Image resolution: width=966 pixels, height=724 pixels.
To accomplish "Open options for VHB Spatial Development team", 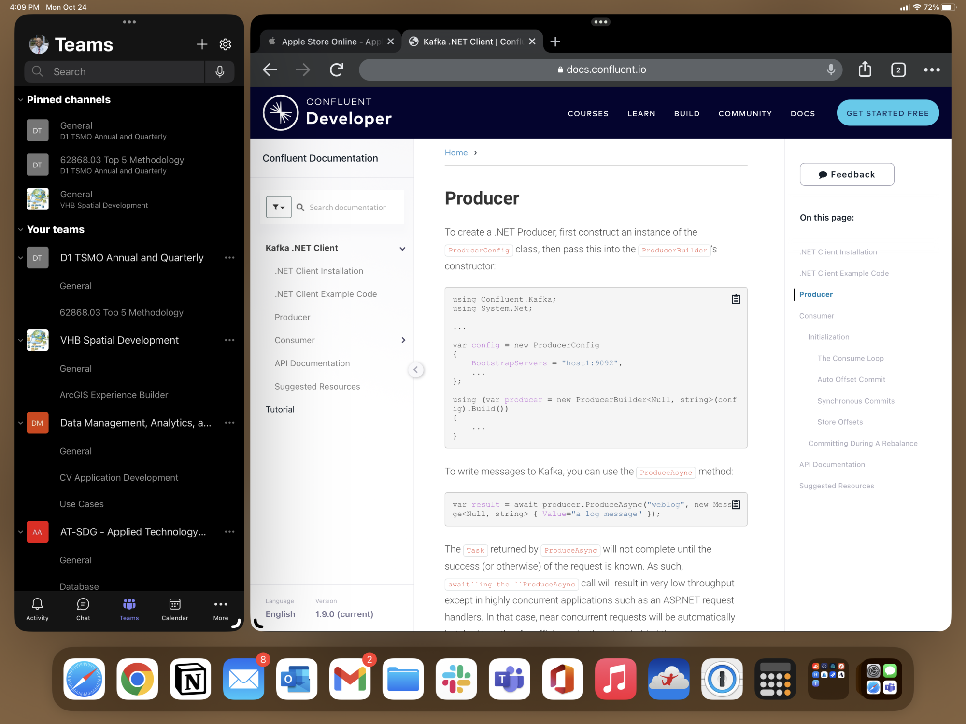I will [x=229, y=340].
